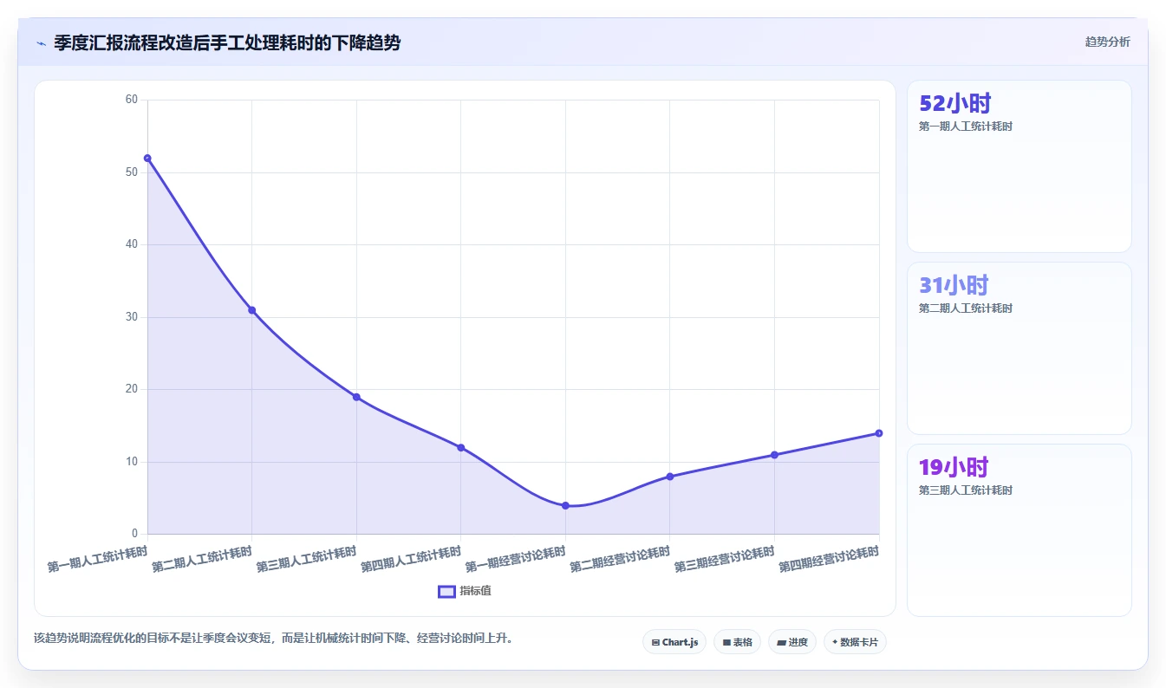Viewport: 1166px width, 688px height.
Task: Click the x-axis label 第四期经营讨论耗时
Action: click(x=829, y=560)
